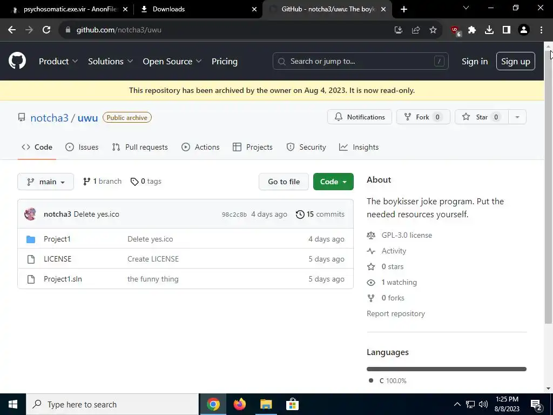Click the Pricing link

click(x=225, y=61)
